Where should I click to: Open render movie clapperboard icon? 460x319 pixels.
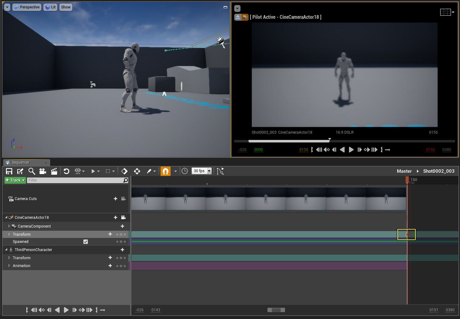click(54, 171)
